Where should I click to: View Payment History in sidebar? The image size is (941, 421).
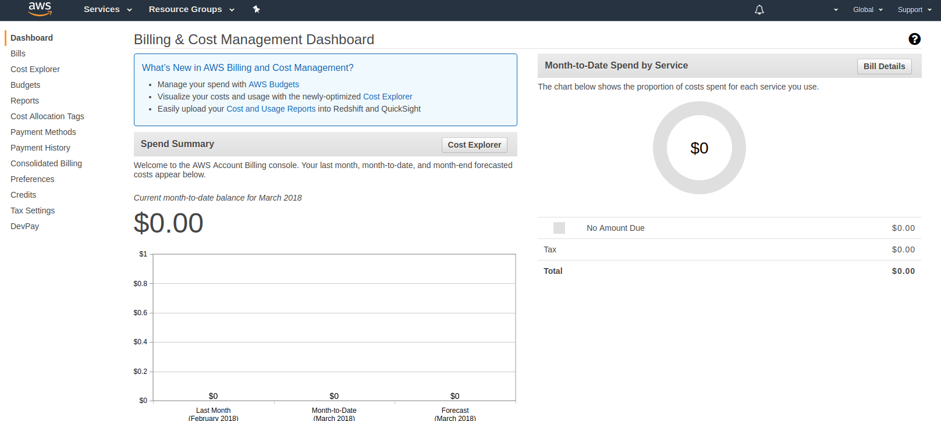(x=40, y=148)
